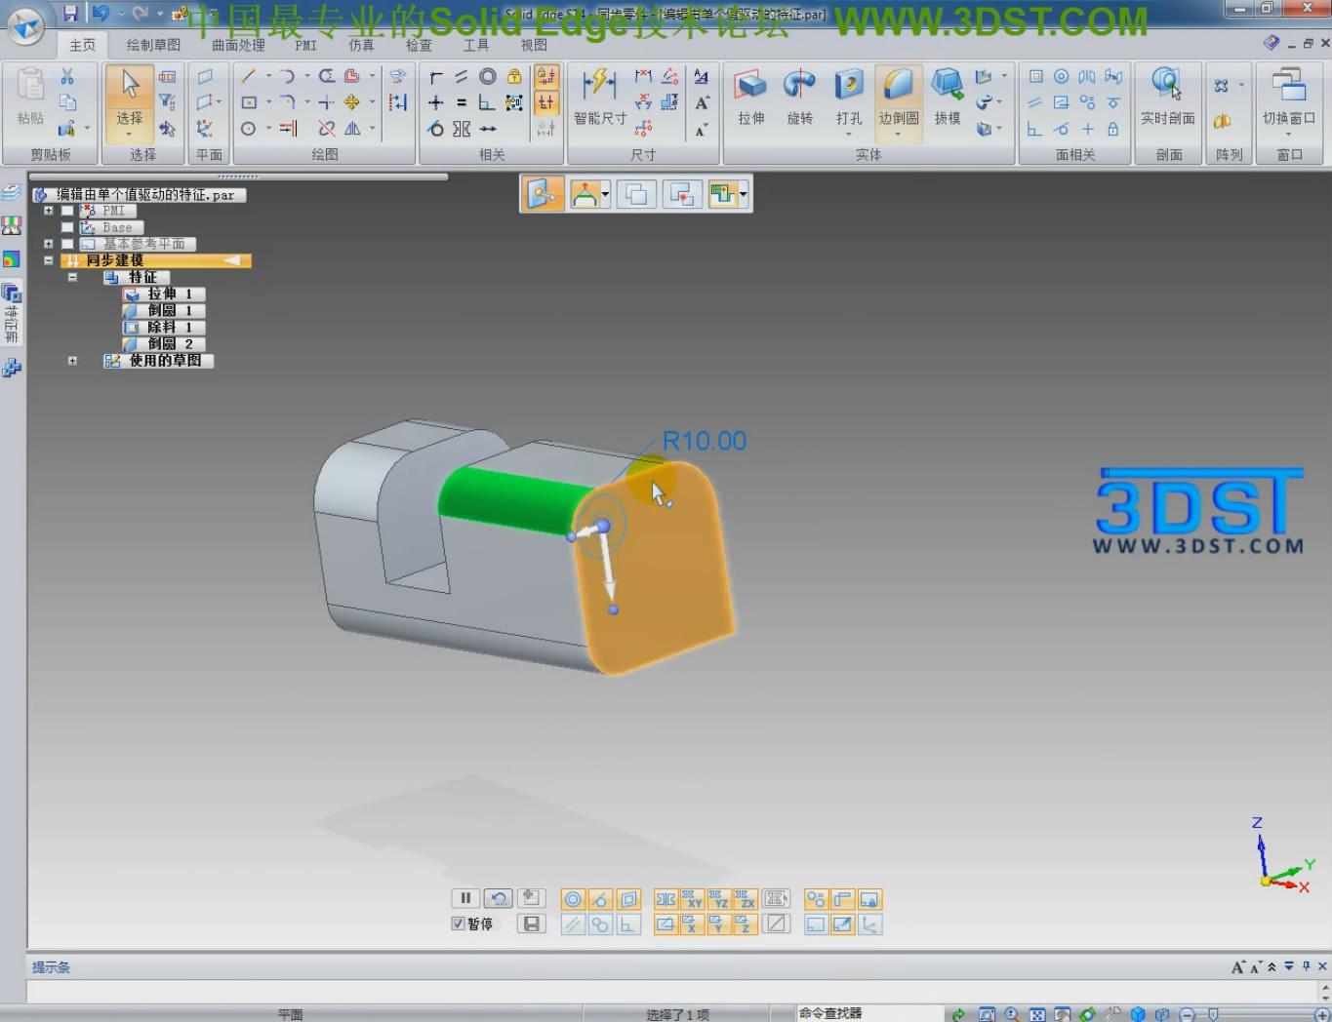Open the PMI ribbon tab
The width and height of the screenshot is (1332, 1022).
tap(306, 45)
